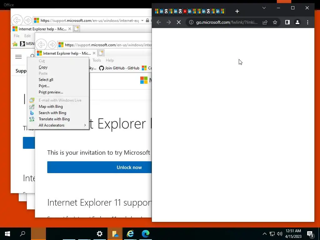Go back in the front Internet Explorer window
The image size is (320, 240).
coord(41,45)
